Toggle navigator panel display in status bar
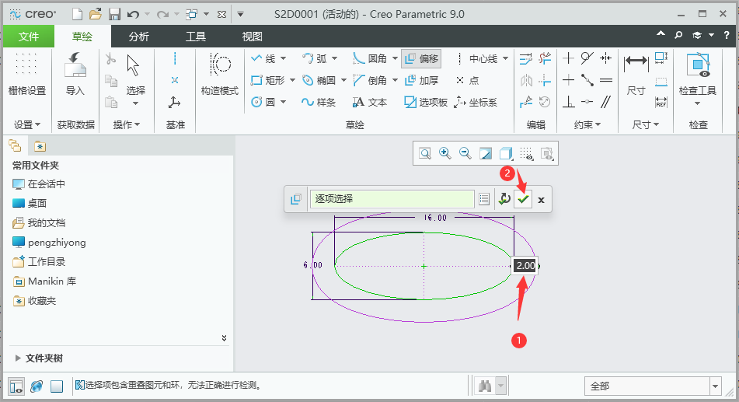This screenshot has width=739, height=402. click(16, 386)
